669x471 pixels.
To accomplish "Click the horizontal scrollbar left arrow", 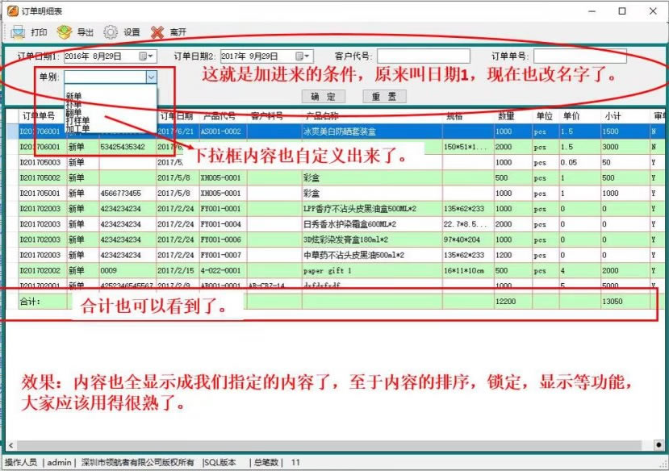I will [x=10, y=445].
